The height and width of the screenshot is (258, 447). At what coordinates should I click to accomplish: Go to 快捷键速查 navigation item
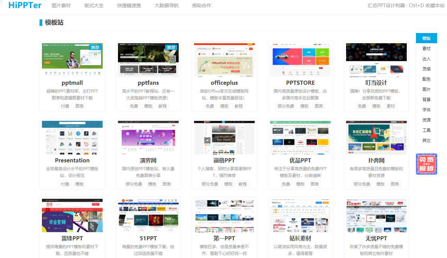[129, 6]
